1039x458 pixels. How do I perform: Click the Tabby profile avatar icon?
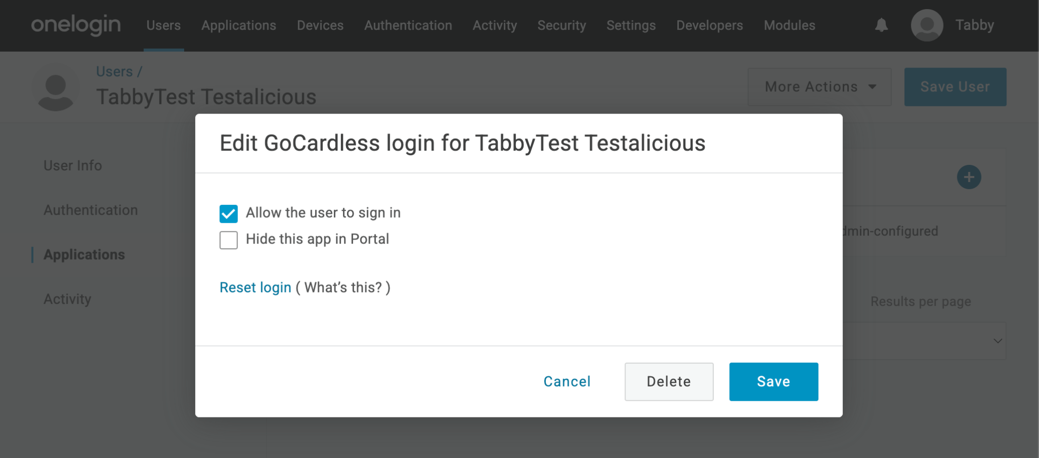(926, 25)
